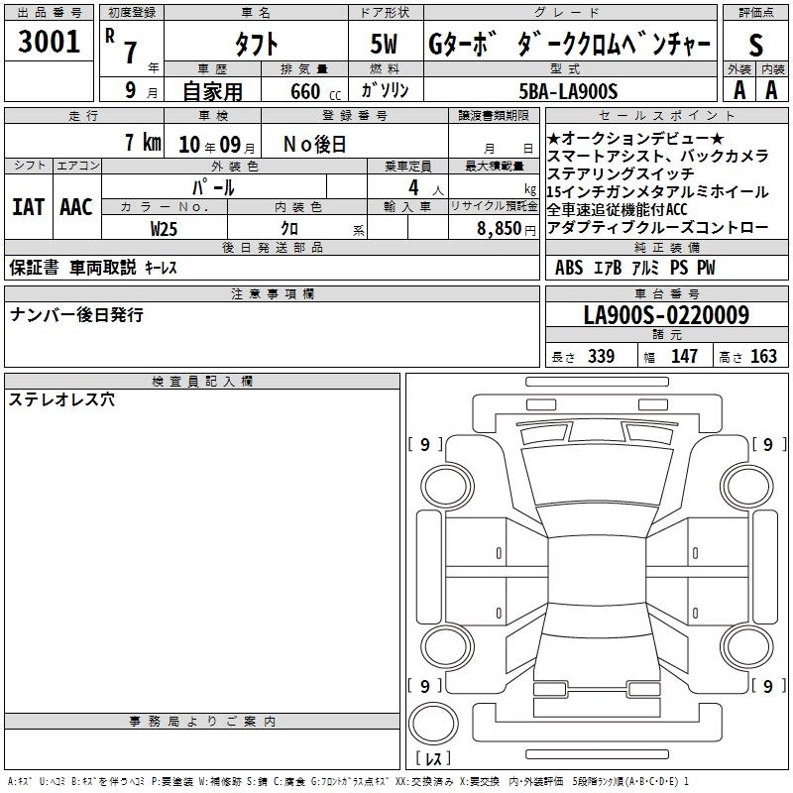Click the model code 5BA-LA900S

(x=569, y=91)
